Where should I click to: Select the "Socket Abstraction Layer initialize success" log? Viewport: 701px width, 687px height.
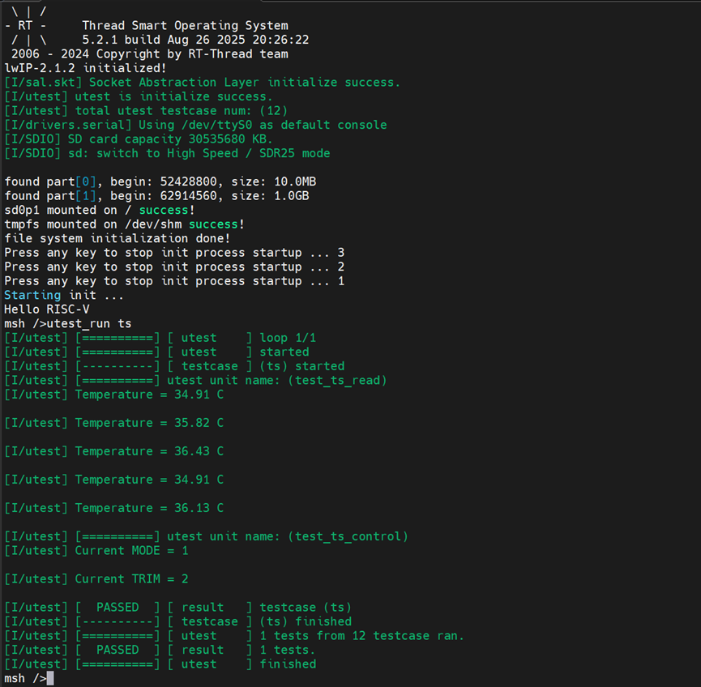pyautogui.click(x=202, y=83)
